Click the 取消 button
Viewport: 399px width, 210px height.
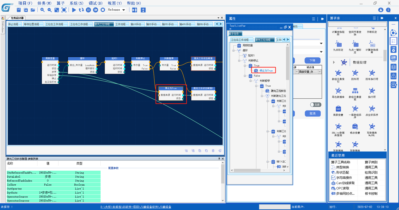pyautogui.click(x=313, y=113)
